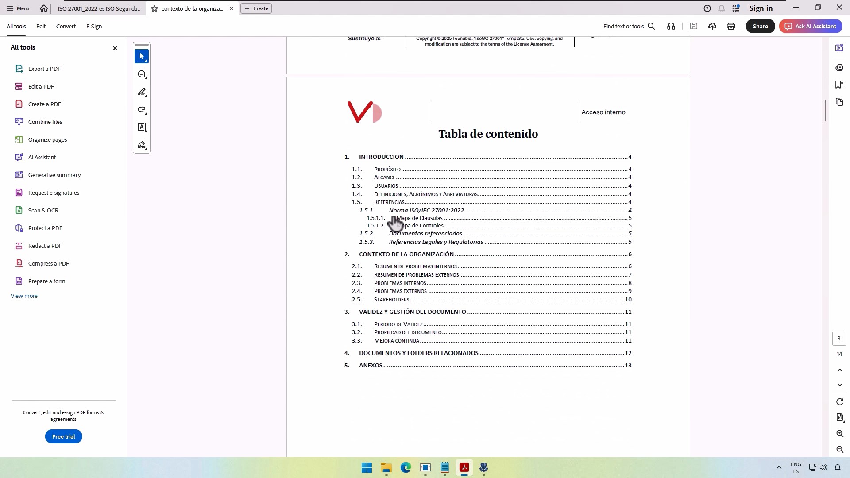Open the Windows Start menu
850x478 pixels.
coord(367,467)
